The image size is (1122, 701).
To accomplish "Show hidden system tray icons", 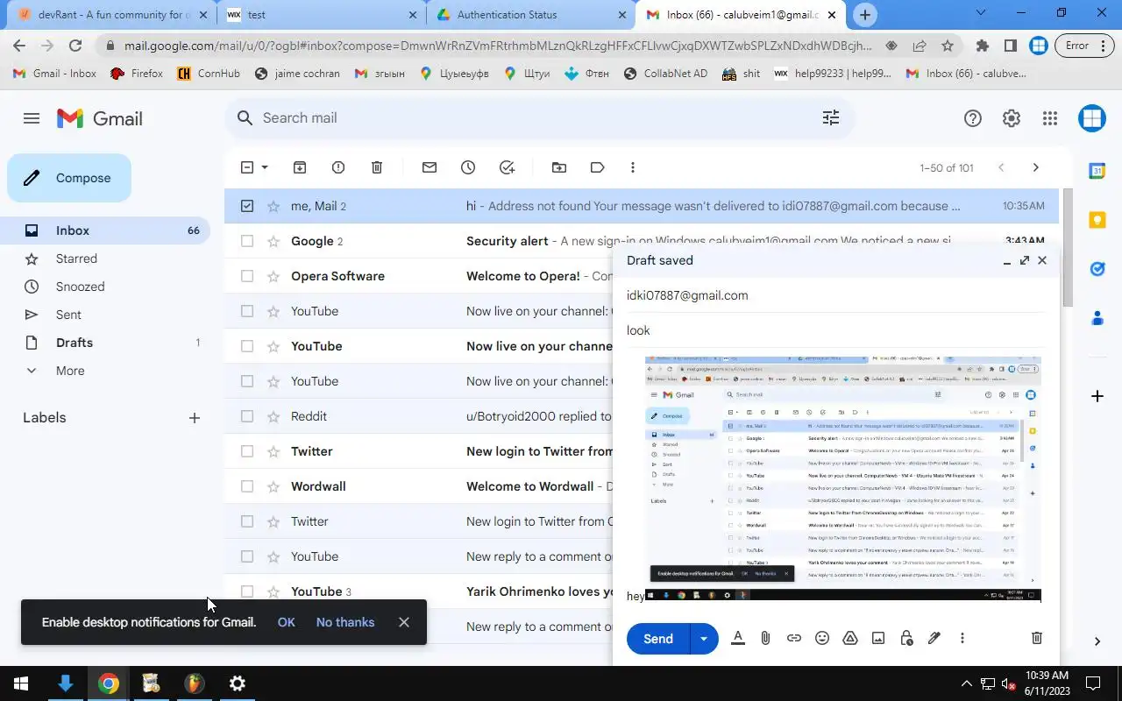I will click(967, 683).
